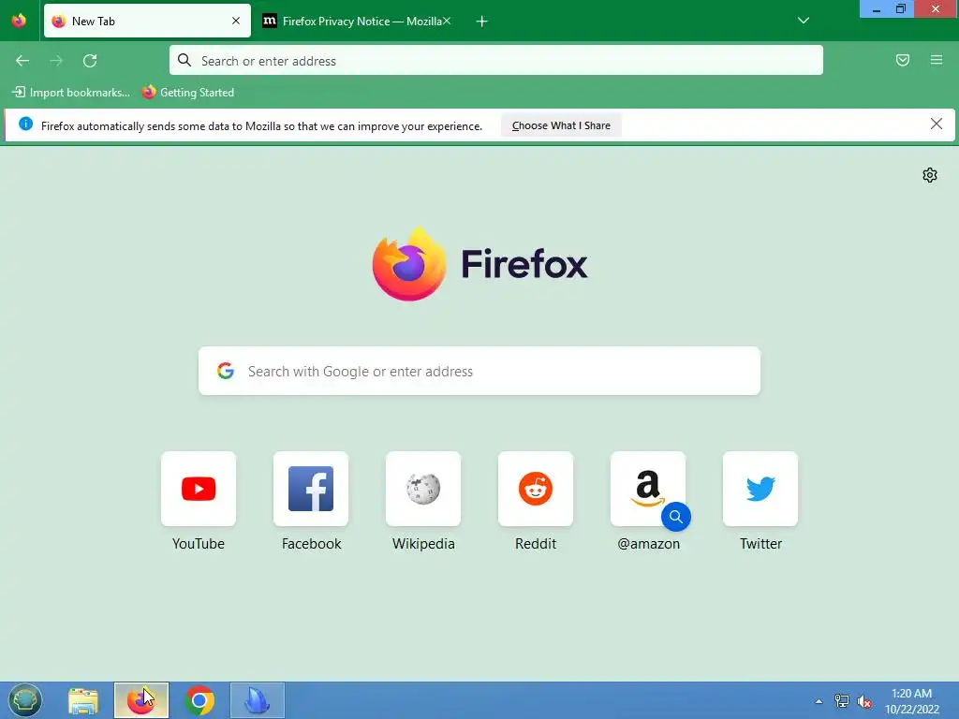Screen dimensions: 959x719
Task: Click Import bookmarks in bookmarks toolbar
Action: point(71,93)
